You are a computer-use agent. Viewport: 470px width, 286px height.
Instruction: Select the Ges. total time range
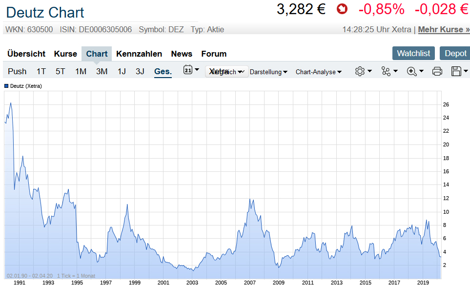163,72
